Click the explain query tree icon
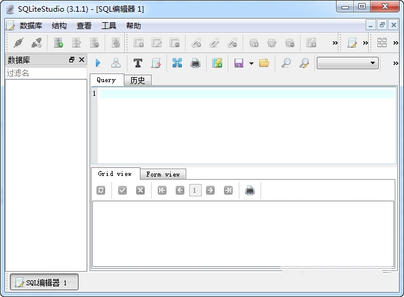Screen dimensions: 404x297 click(x=116, y=63)
